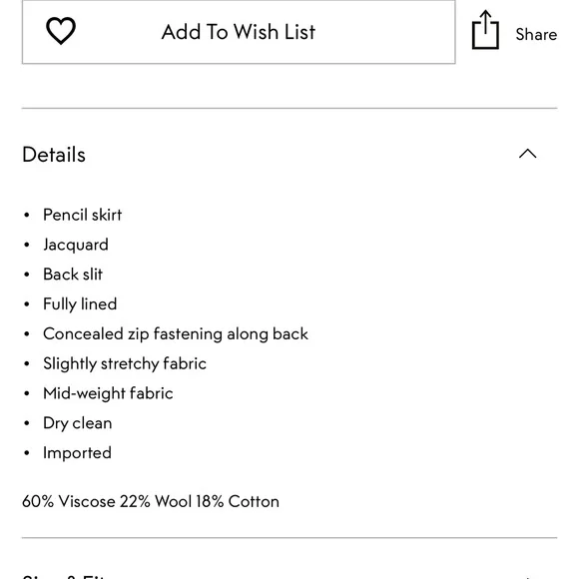This screenshot has height=579, width=579.
Task: Select the Pencil skirt bullet item
Action: click(x=82, y=215)
